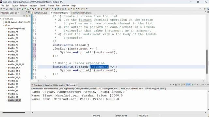Close the Console view tab
Screen dimensions: 209x117
click(x=77, y=85)
